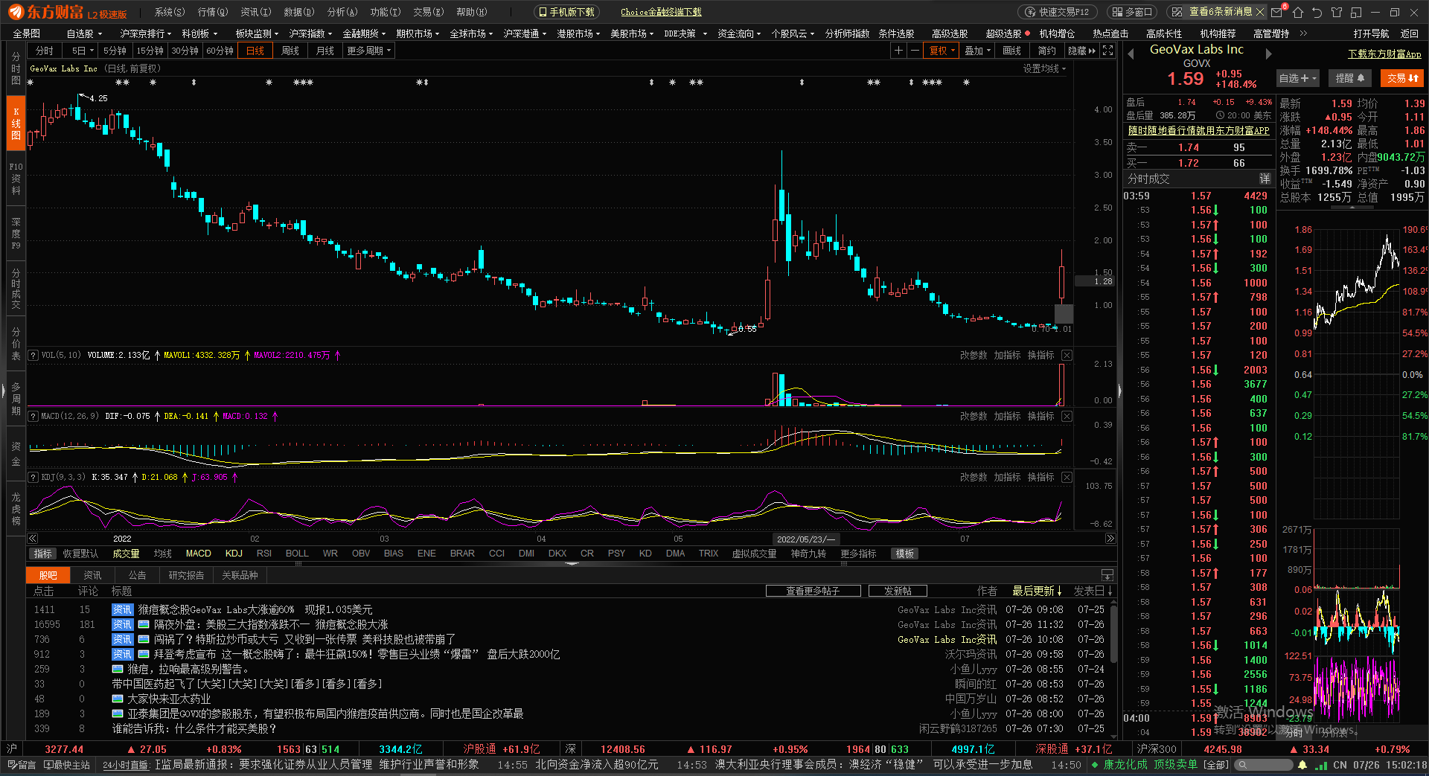Click the 模板 template button
Image resolution: width=1429 pixels, height=776 pixels.
click(x=905, y=554)
